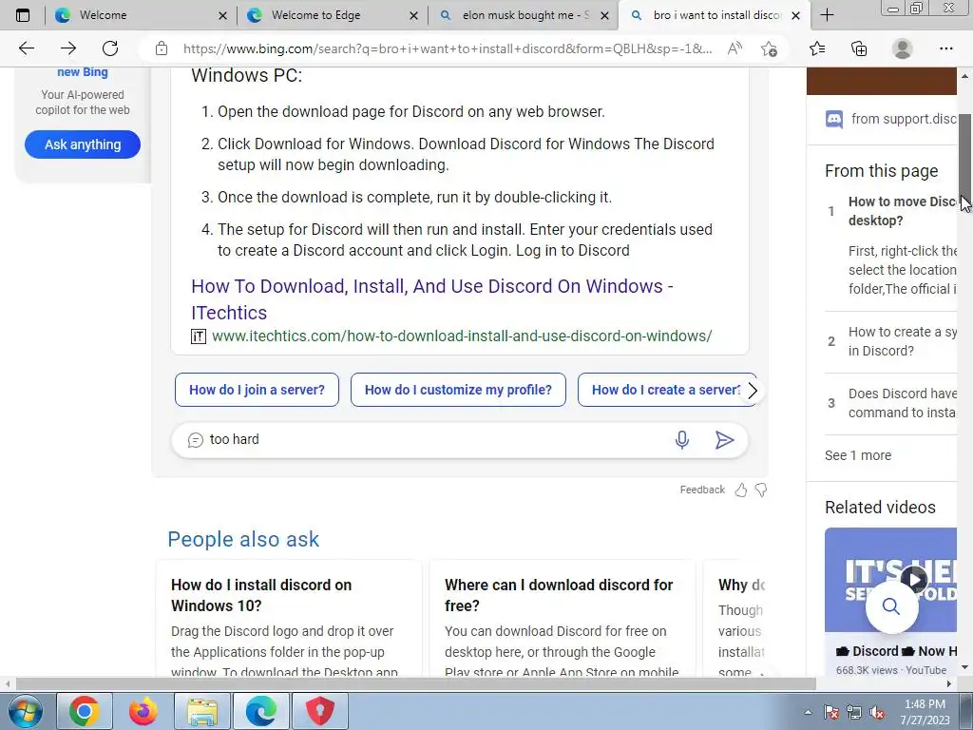Click 'How do I customize my profile?' suggestion
The image size is (973, 730).
click(458, 390)
